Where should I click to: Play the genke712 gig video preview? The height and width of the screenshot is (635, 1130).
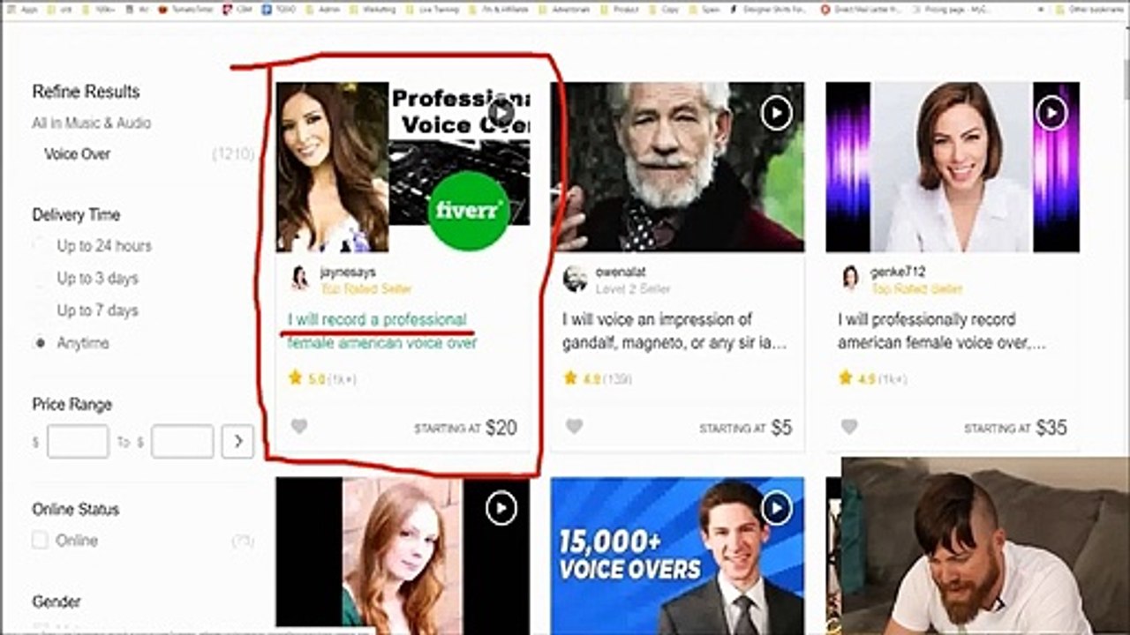click(1051, 113)
